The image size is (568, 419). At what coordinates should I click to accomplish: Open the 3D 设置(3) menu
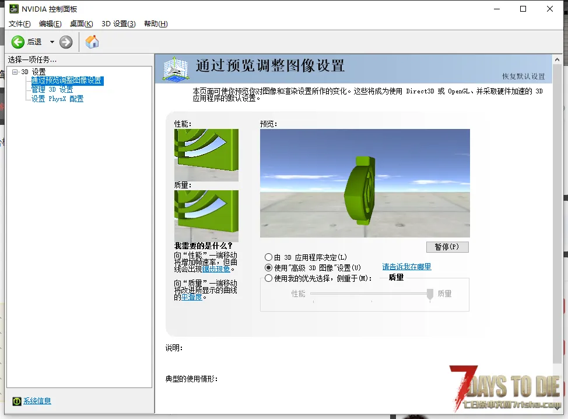118,23
